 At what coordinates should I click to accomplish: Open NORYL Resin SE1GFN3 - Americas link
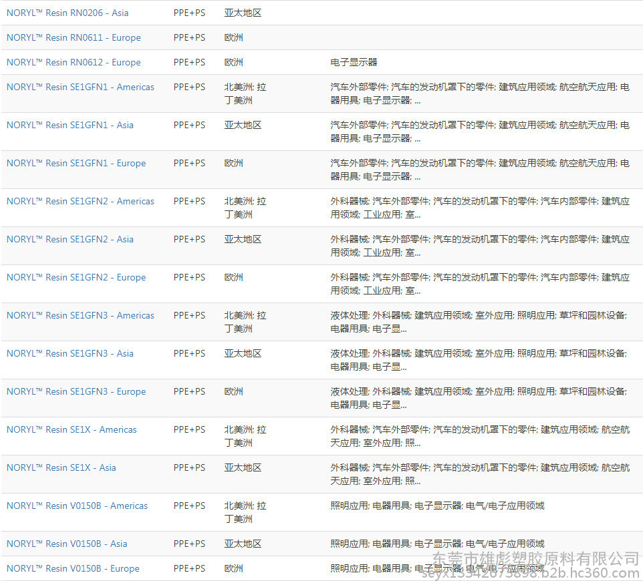tap(80, 316)
